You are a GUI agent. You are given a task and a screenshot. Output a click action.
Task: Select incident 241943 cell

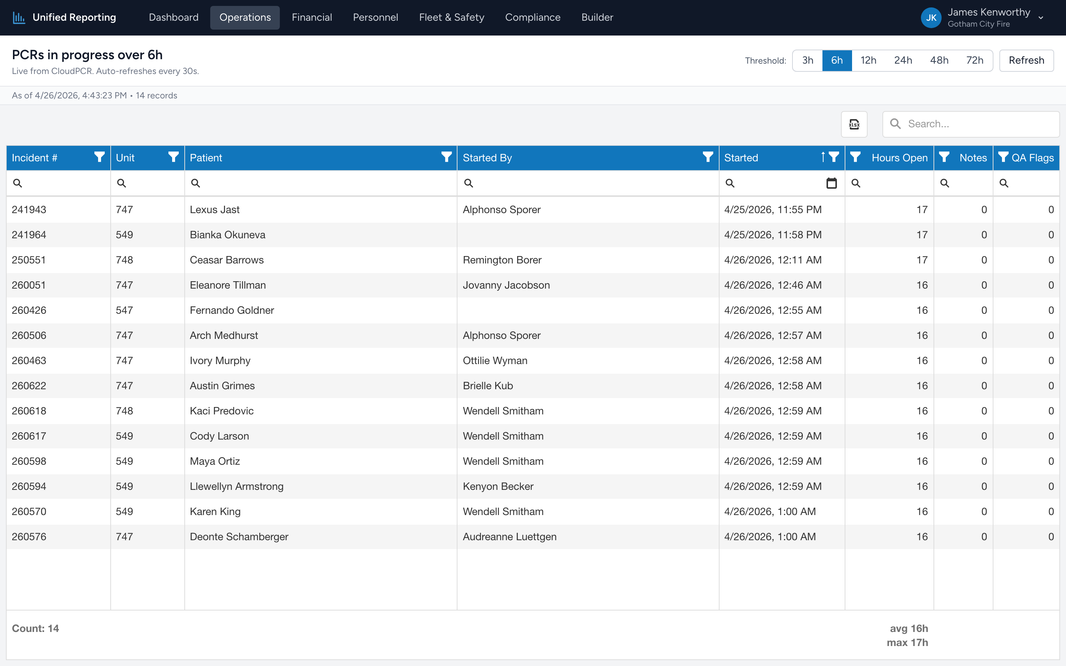click(x=58, y=210)
